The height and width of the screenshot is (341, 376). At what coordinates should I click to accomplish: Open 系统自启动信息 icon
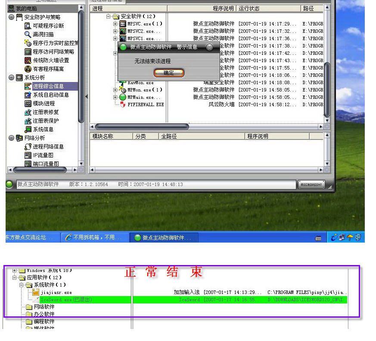pyautogui.click(x=28, y=95)
